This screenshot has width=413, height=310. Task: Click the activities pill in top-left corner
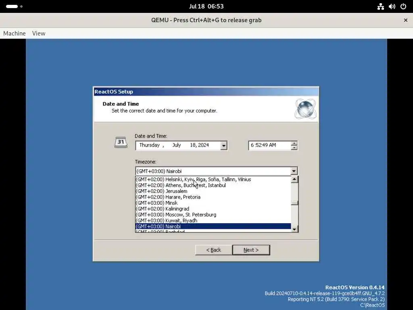coord(12,6)
